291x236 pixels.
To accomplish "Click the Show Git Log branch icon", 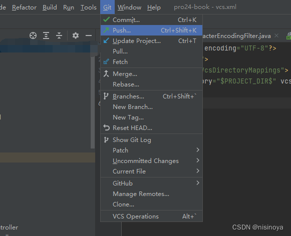I will [x=106, y=139].
